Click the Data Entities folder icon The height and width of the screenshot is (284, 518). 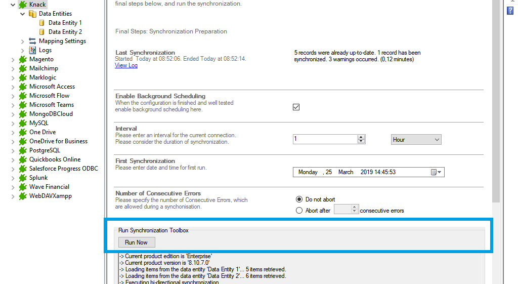[32, 14]
